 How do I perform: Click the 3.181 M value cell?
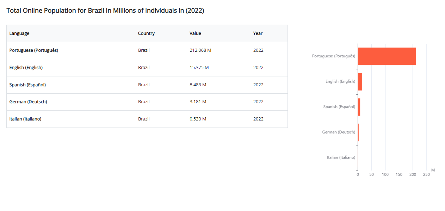pos(198,102)
